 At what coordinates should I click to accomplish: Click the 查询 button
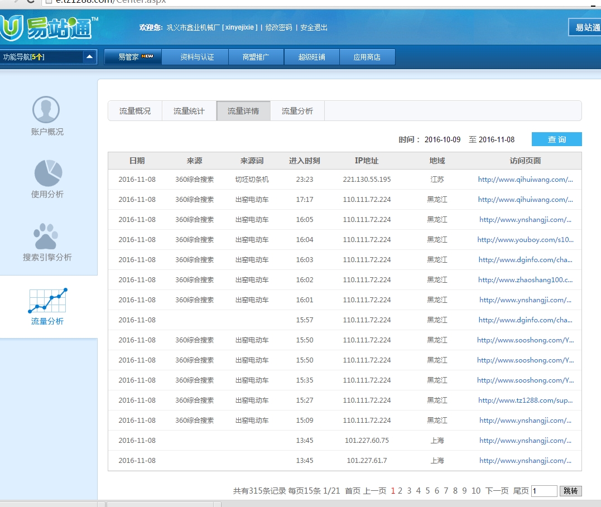click(x=556, y=139)
